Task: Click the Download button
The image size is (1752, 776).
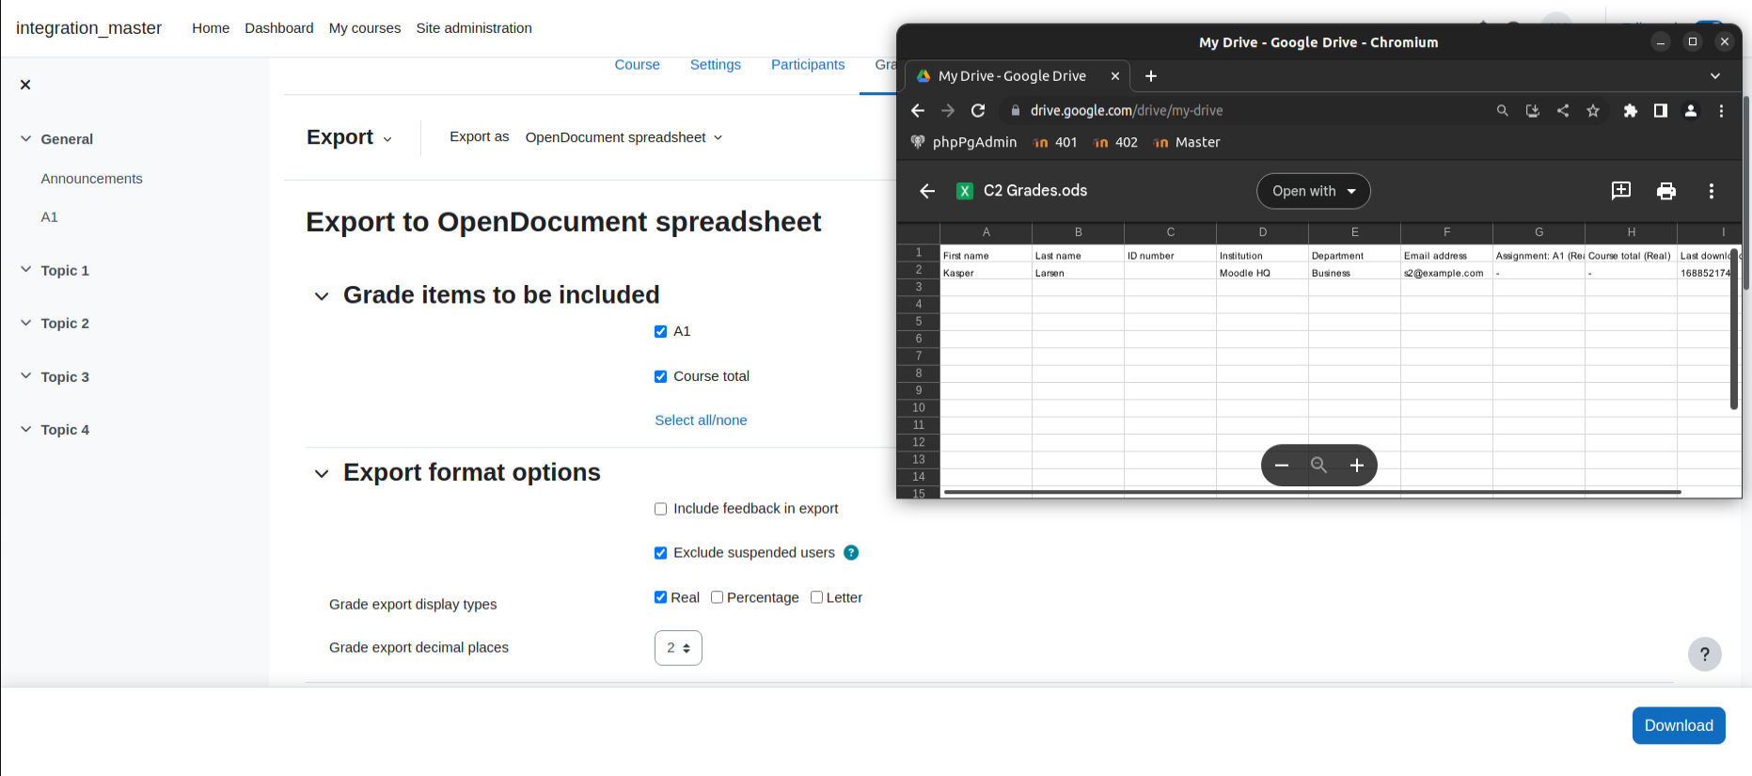Action: tap(1679, 725)
